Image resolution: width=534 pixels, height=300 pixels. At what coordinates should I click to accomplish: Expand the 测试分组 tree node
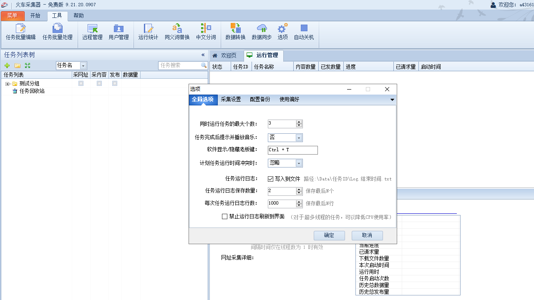point(8,84)
